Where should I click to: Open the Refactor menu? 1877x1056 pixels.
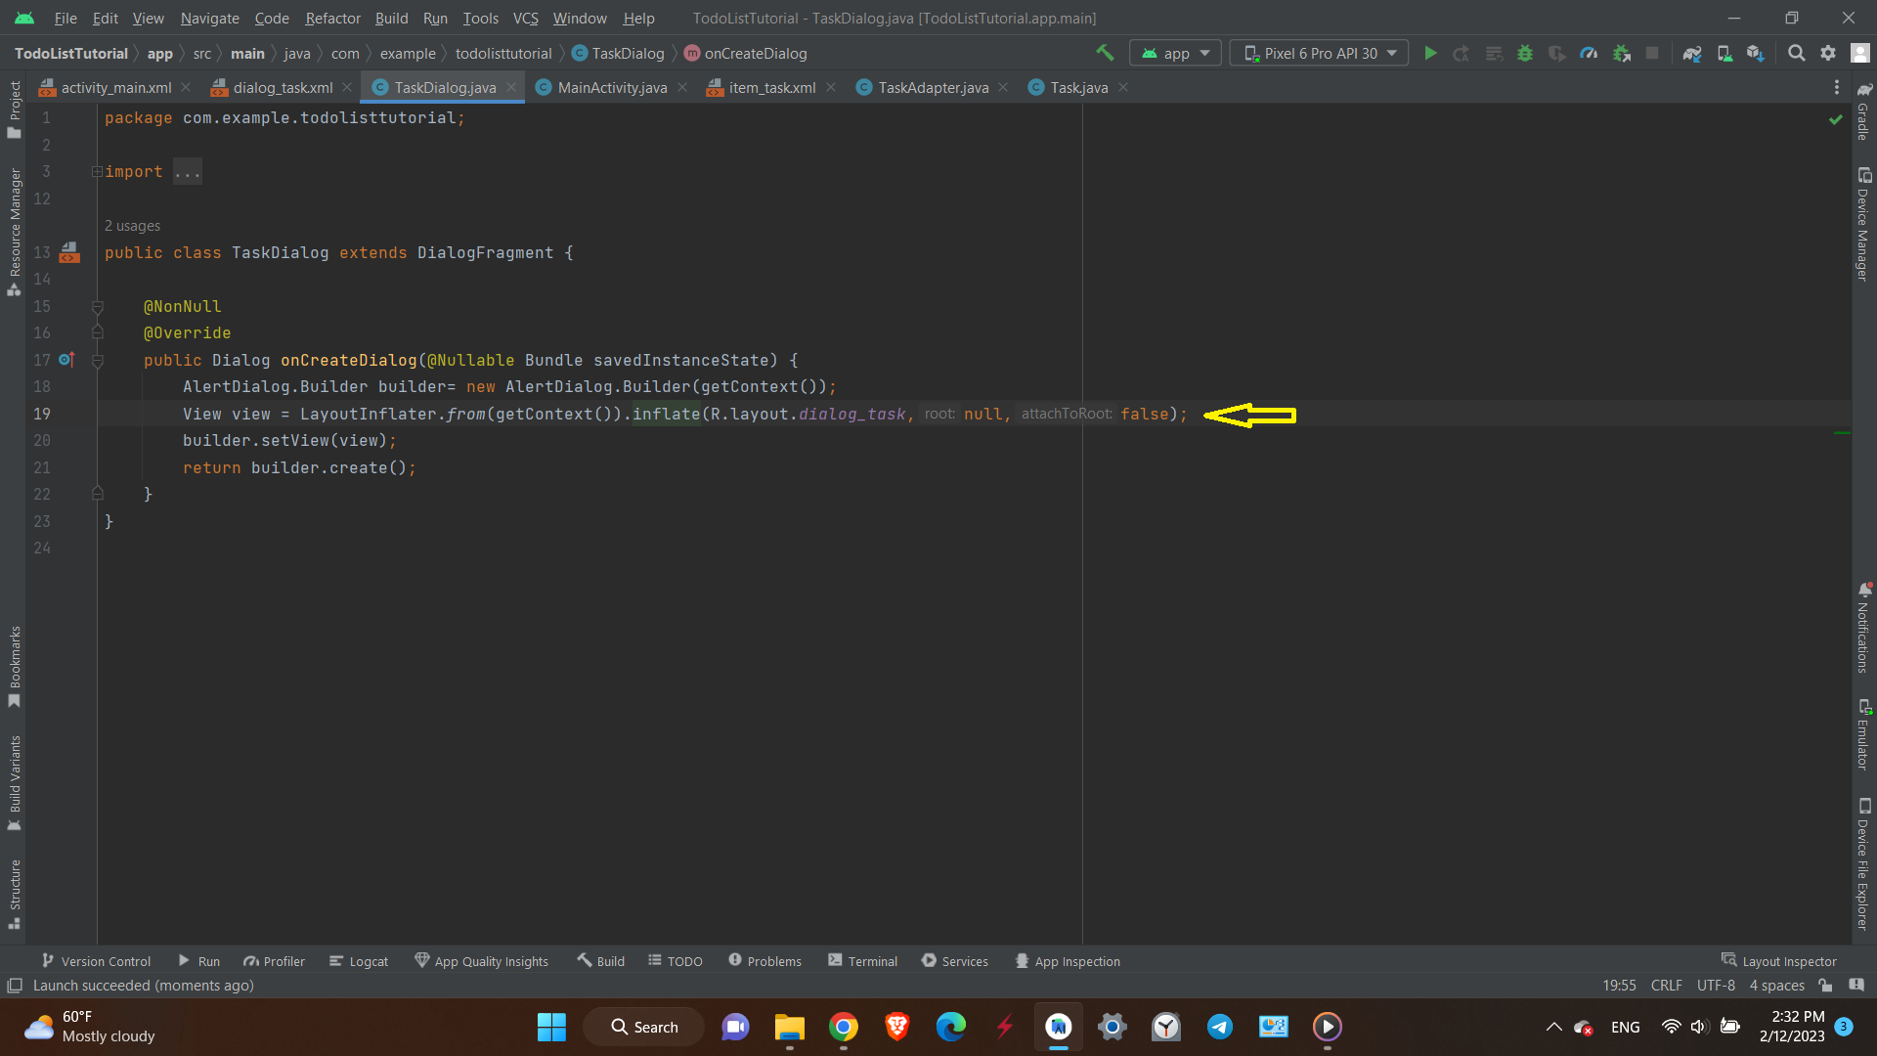[332, 18]
